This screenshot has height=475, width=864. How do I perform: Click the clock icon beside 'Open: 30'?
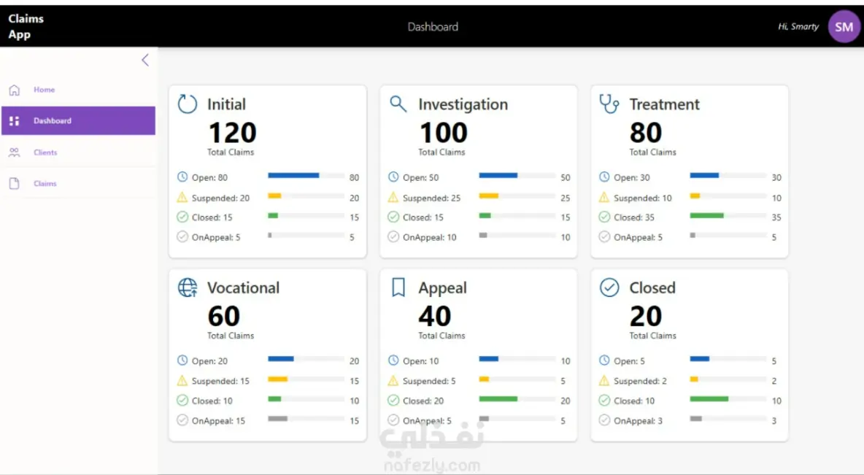pos(604,177)
